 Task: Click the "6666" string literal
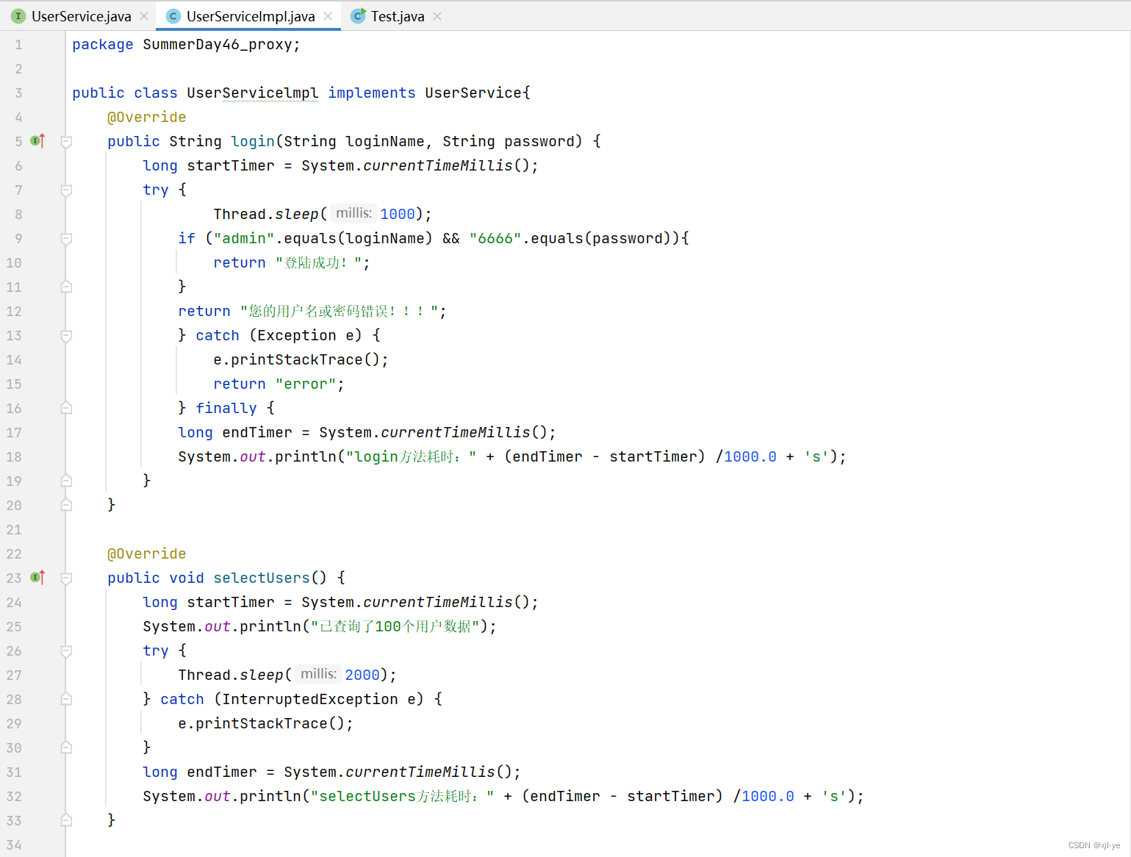point(495,238)
